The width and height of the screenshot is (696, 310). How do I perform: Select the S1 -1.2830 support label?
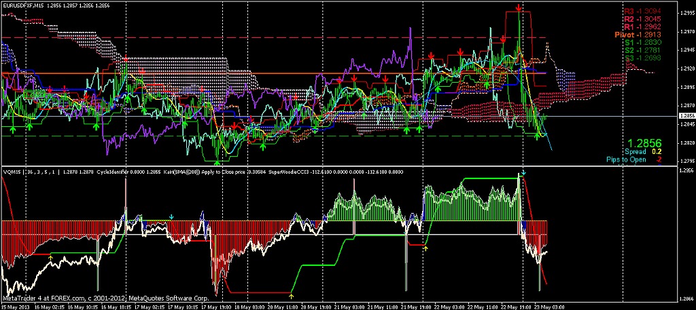click(643, 43)
